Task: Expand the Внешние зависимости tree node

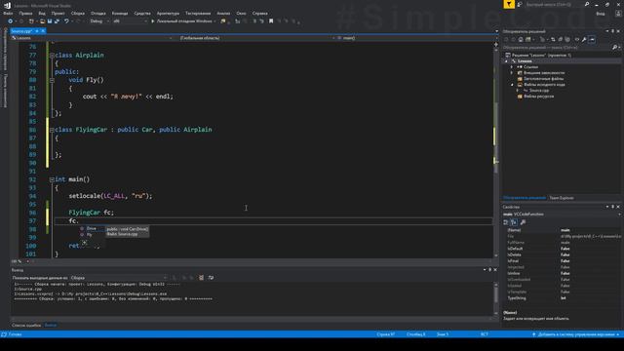Action: click(512, 73)
